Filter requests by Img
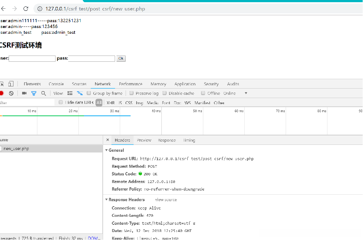 click(139, 103)
